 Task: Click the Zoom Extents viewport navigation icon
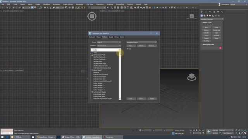tap(242, 130)
